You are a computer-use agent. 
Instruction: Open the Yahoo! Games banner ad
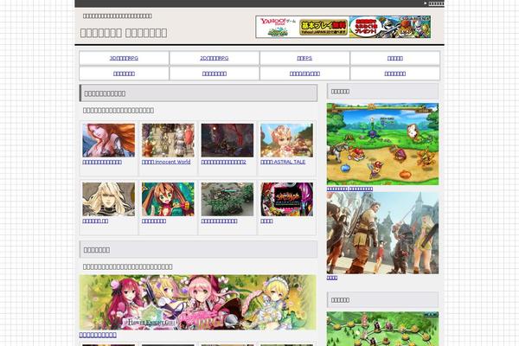[343, 27]
